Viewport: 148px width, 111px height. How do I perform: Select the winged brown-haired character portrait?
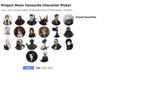coord(7,20)
